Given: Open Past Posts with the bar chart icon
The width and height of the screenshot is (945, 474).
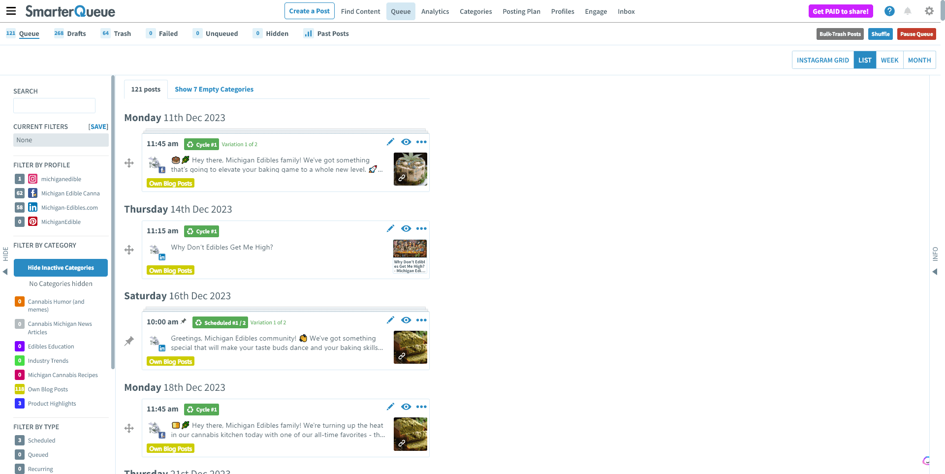Looking at the screenshot, I should coord(326,33).
